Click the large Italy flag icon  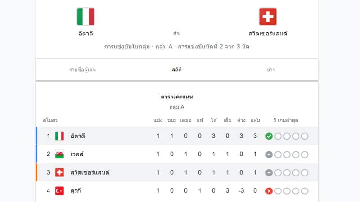[85, 17]
